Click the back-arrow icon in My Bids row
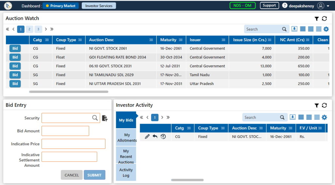The width and height of the screenshot is (335, 185). tap(155, 137)
